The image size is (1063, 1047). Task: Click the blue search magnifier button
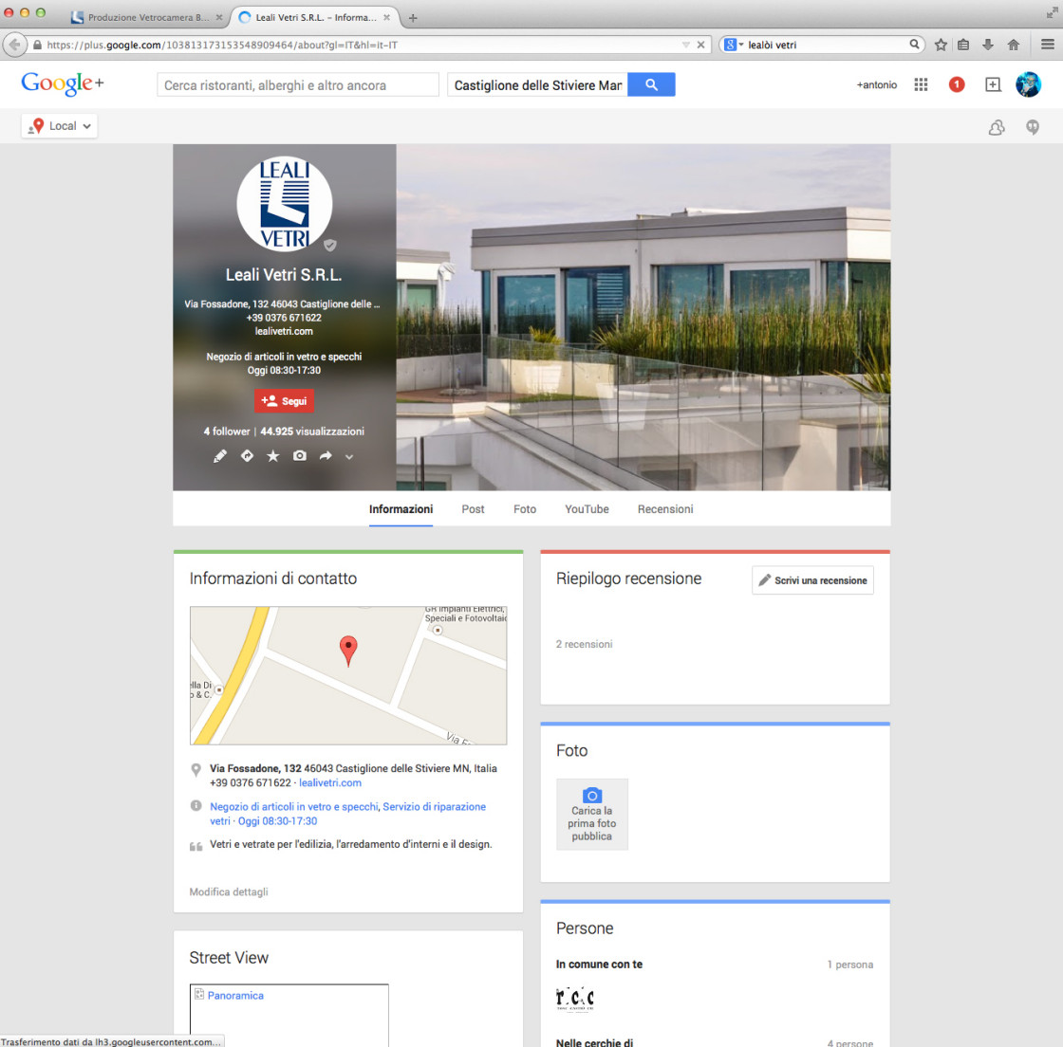[651, 84]
